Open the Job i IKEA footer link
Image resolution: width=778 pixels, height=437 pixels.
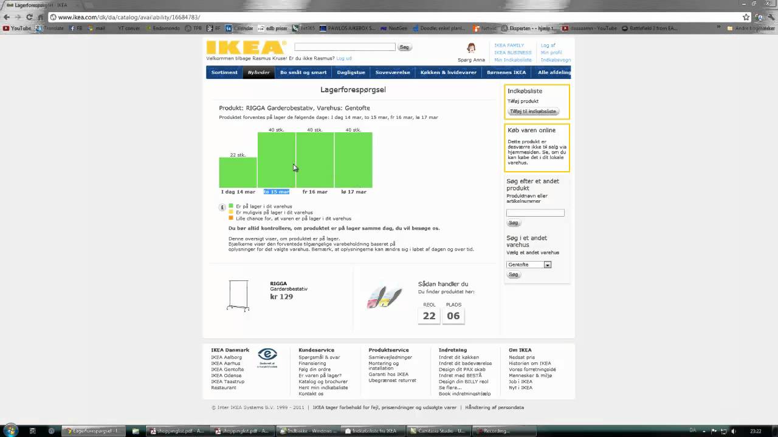tap(520, 382)
